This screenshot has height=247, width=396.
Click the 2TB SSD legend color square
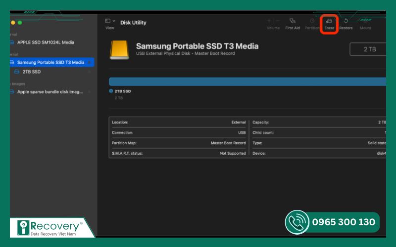pos(111,91)
